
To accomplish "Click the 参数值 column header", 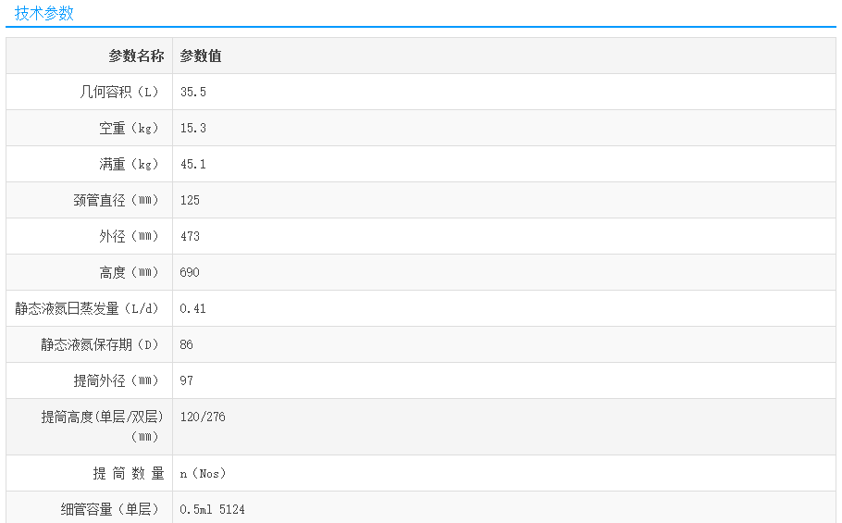I will (x=201, y=56).
